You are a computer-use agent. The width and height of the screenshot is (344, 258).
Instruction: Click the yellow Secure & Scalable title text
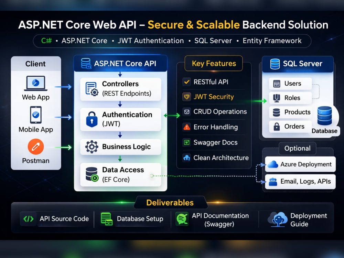(x=194, y=25)
